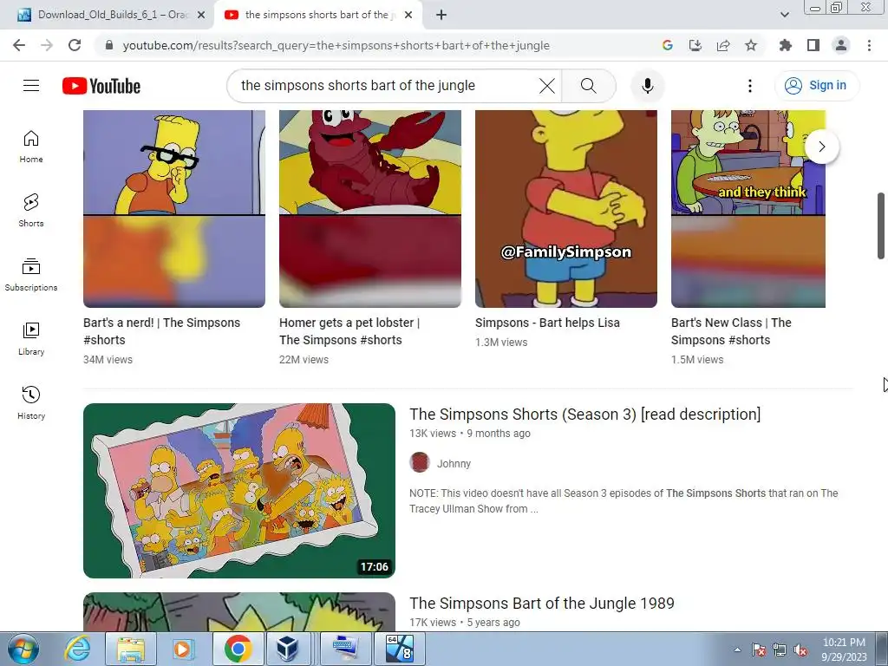Open Simpsons - Bart helps Lisa title

click(x=547, y=323)
